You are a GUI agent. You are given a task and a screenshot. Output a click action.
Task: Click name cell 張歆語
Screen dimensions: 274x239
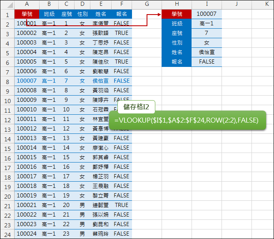click(101, 33)
